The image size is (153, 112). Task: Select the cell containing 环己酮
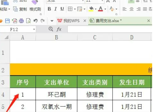57,94
